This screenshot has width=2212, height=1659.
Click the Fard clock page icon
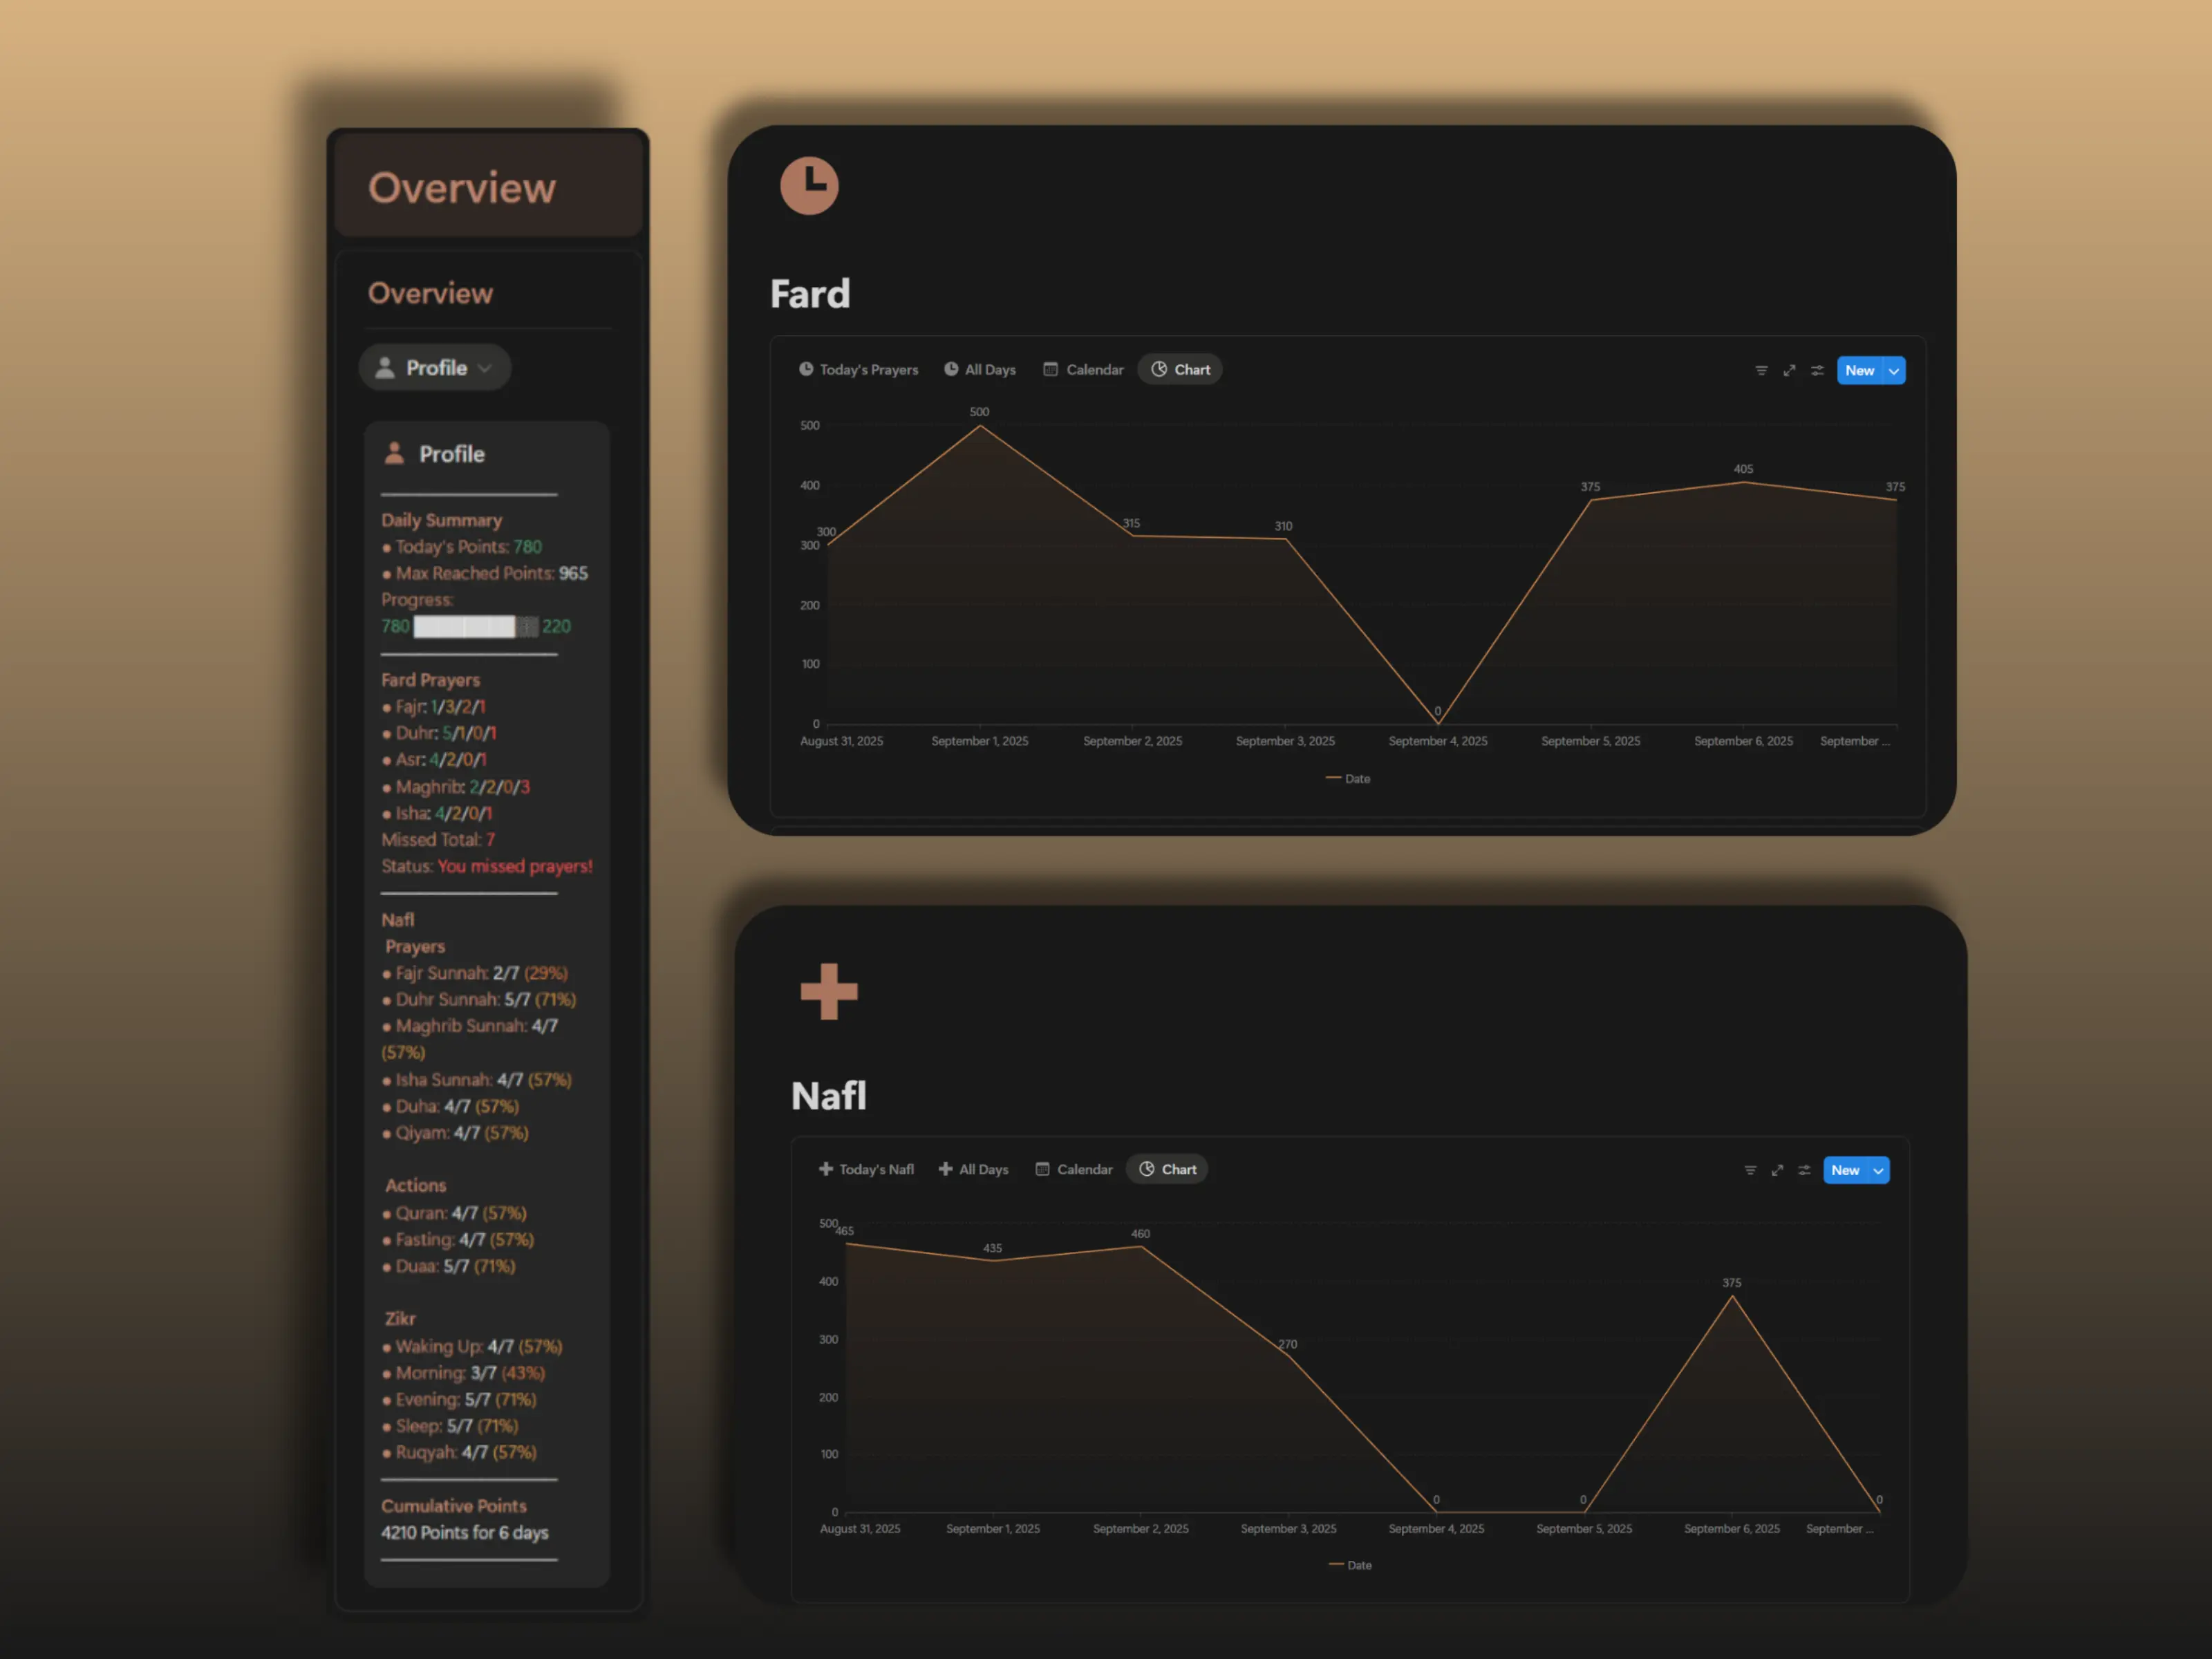pos(809,185)
